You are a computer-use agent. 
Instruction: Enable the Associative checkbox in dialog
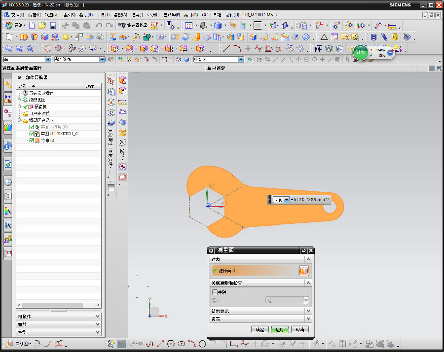point(215,292)
